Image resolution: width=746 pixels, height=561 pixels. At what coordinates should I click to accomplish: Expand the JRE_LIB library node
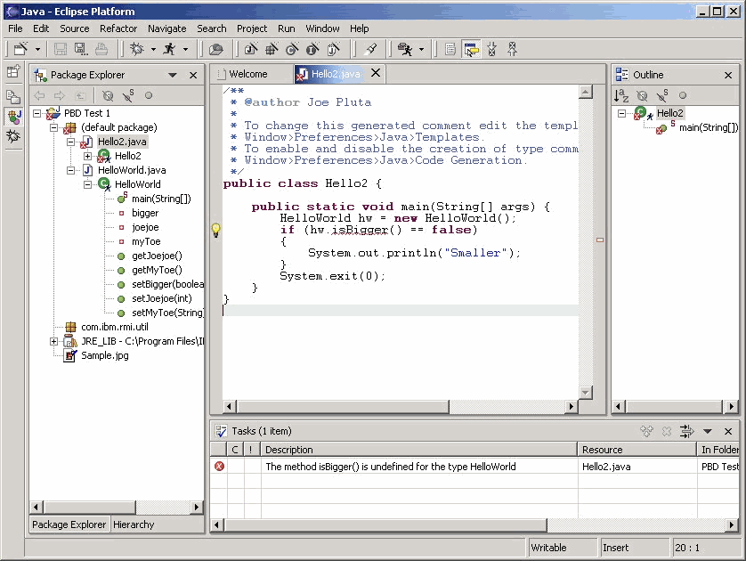(53, 342)
